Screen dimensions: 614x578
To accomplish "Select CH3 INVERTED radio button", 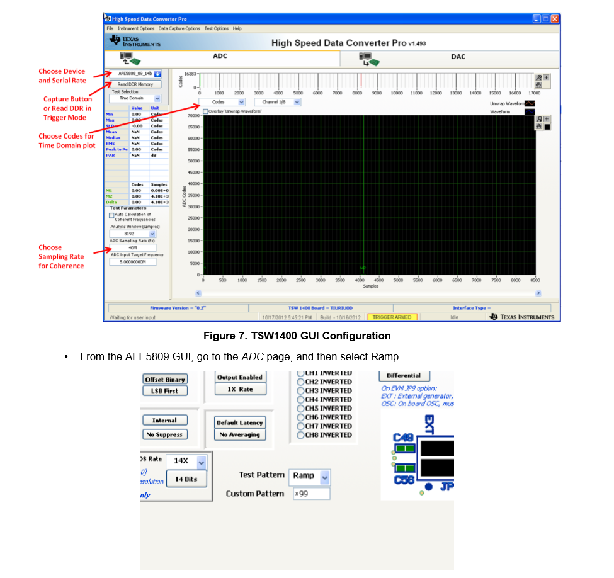I will click(x=300, y=391).
